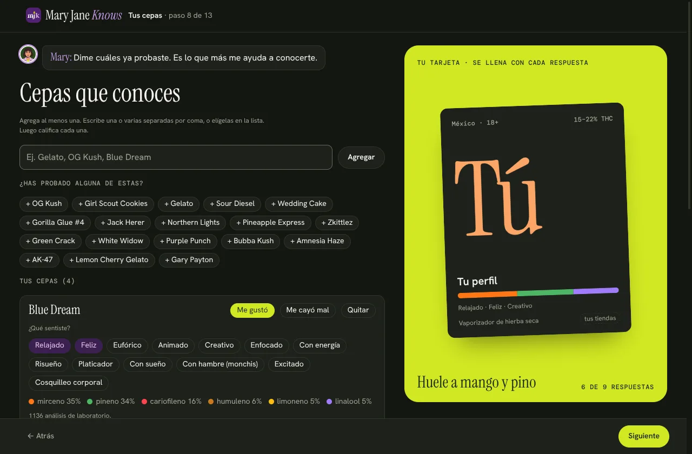Mark Blue Dream as Me cayó mal
The height and width of the screenshot is (454, 692).
point(308,310)
